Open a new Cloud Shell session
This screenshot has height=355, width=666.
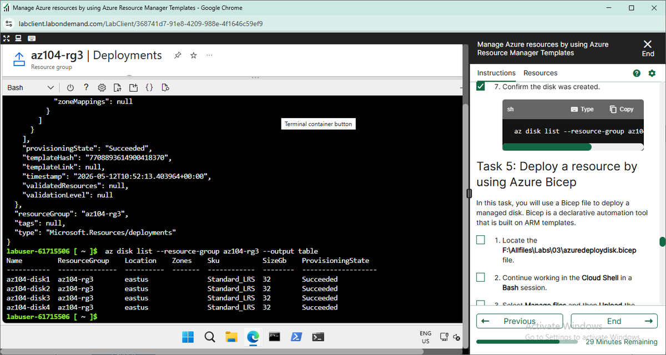[x=133, y=88]
